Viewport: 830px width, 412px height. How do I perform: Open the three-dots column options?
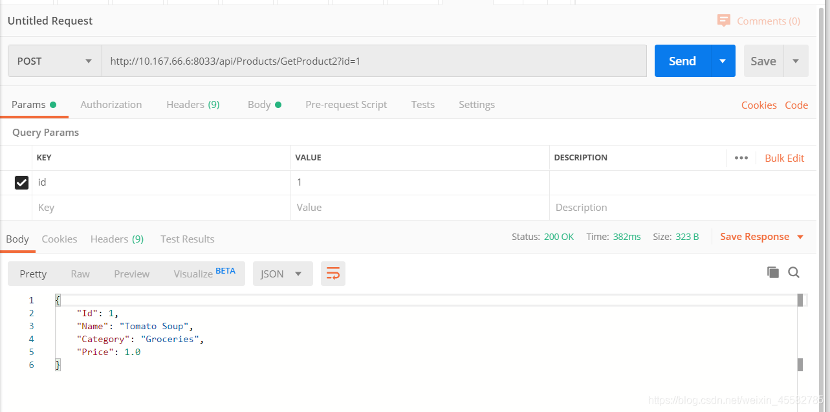pyautogui.click(x=741, y=158)
